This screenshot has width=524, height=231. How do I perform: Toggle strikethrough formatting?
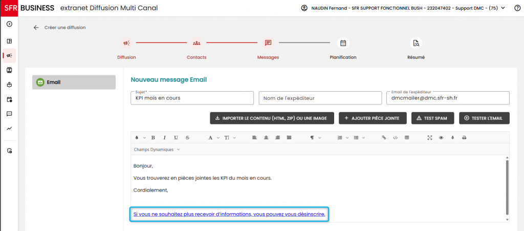pyautogui.click(x=187, y=138)
